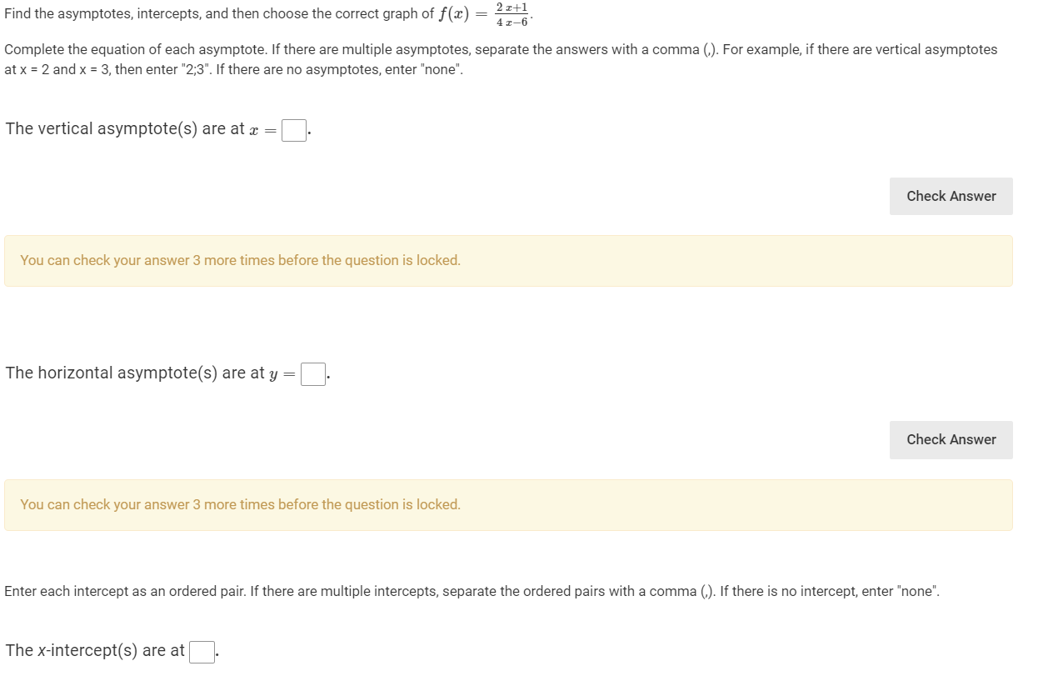
Task: Click inside the horizontal asymptote field to focus it
Action: pos(312,373)
